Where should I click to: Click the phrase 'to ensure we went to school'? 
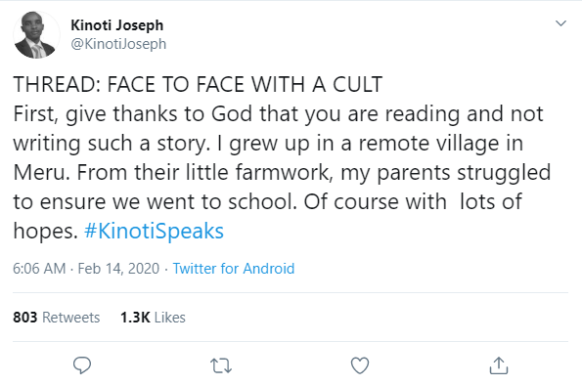pyautogui.click(x=156, y=201)
